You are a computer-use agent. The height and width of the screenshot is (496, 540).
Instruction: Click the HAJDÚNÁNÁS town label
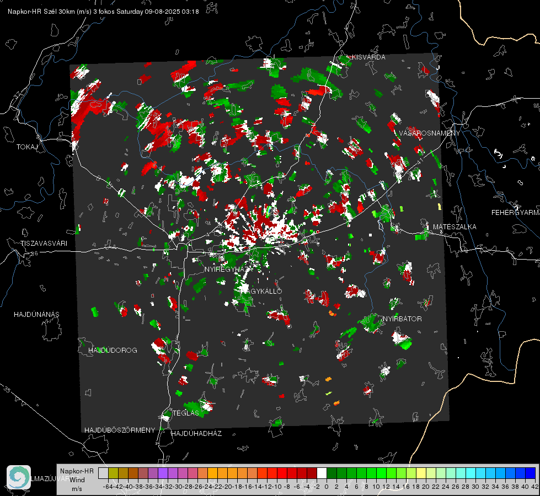click(x=36, y=315)
